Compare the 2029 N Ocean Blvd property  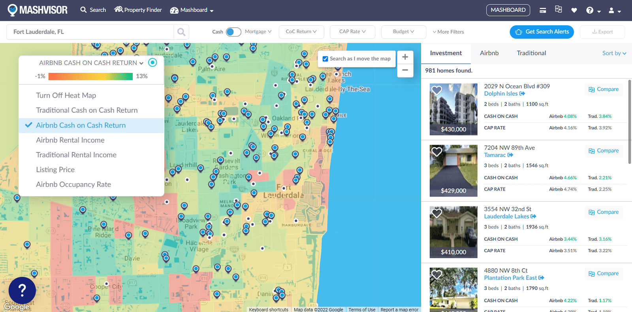(x=604, y=89)
